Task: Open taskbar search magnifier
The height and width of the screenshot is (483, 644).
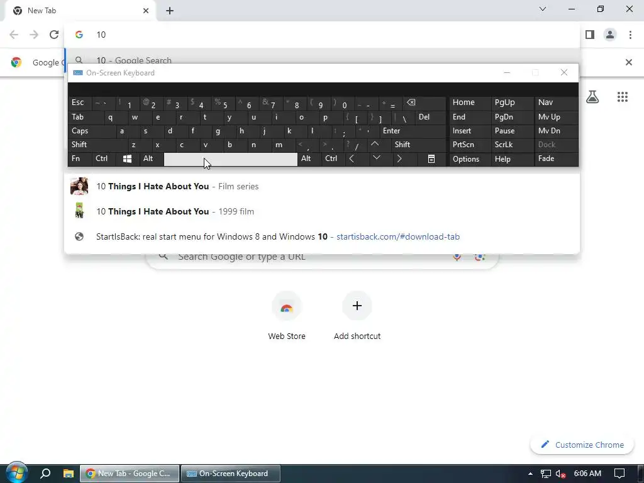Action: (45, 474)
